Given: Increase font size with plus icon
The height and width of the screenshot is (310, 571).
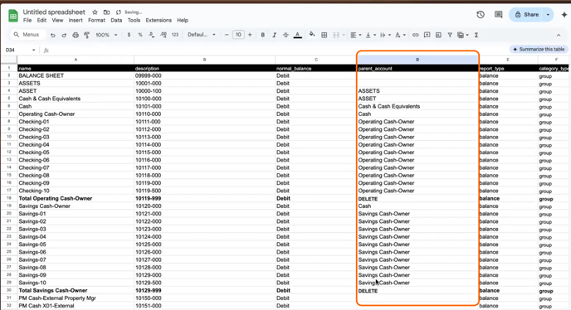Looking at the screenshot, I should click(x=250, y=35).
